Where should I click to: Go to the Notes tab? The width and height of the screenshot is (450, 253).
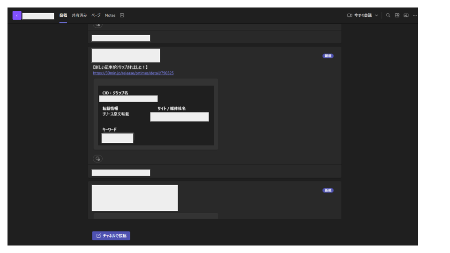coord(110,15)
